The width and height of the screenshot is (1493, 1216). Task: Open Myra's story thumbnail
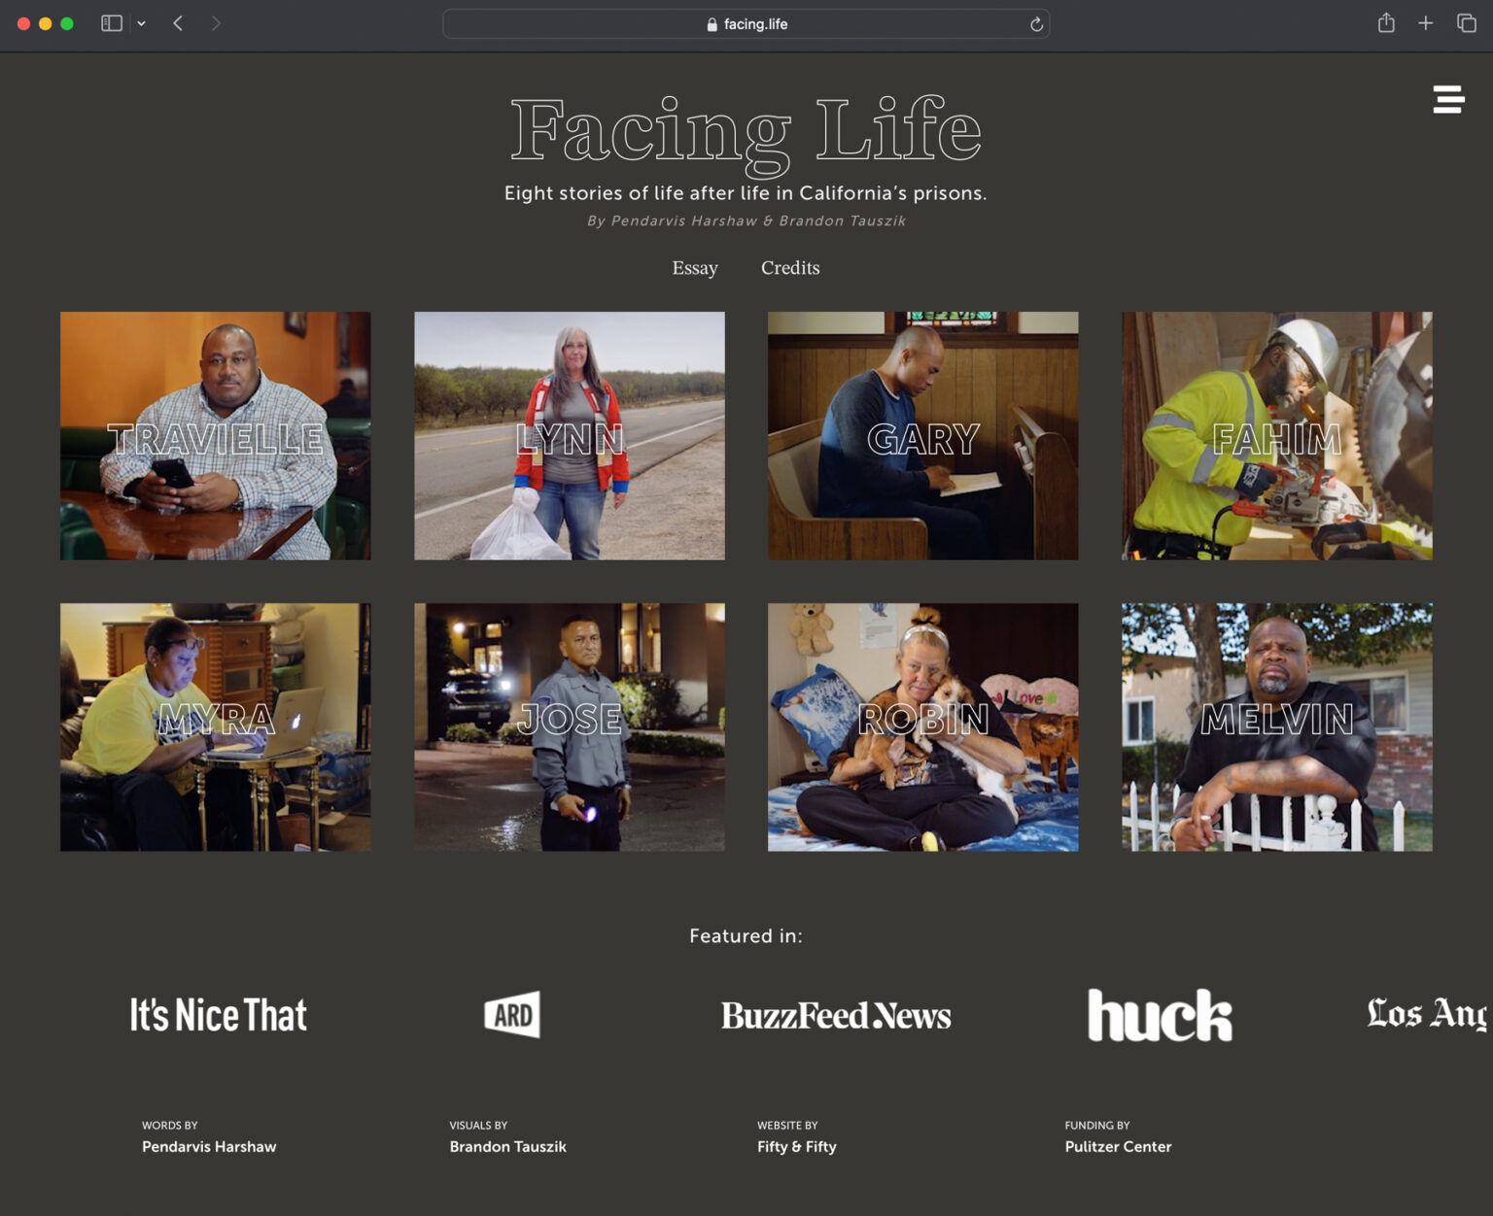point(216,727)
